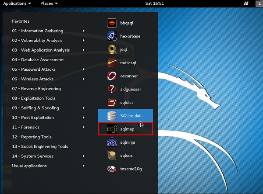This screenshot has width=263, height=194.
Task: Click the highlighted SQLite dat... label
Action: pos(131,116)
